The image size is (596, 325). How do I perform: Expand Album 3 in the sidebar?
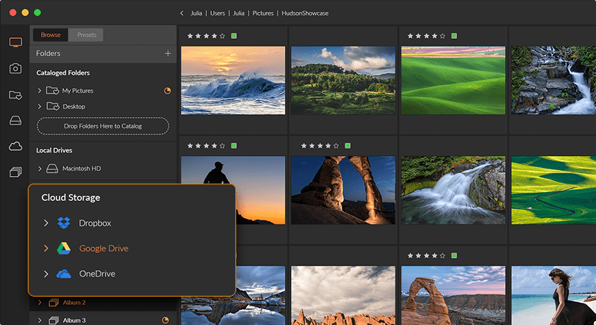40,320
